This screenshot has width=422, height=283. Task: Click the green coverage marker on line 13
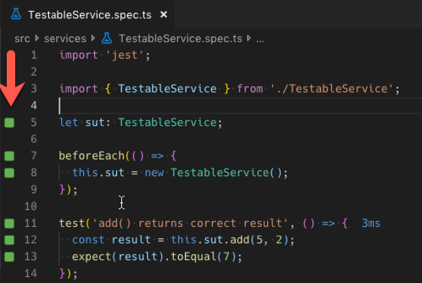click(x=9, y=256)
